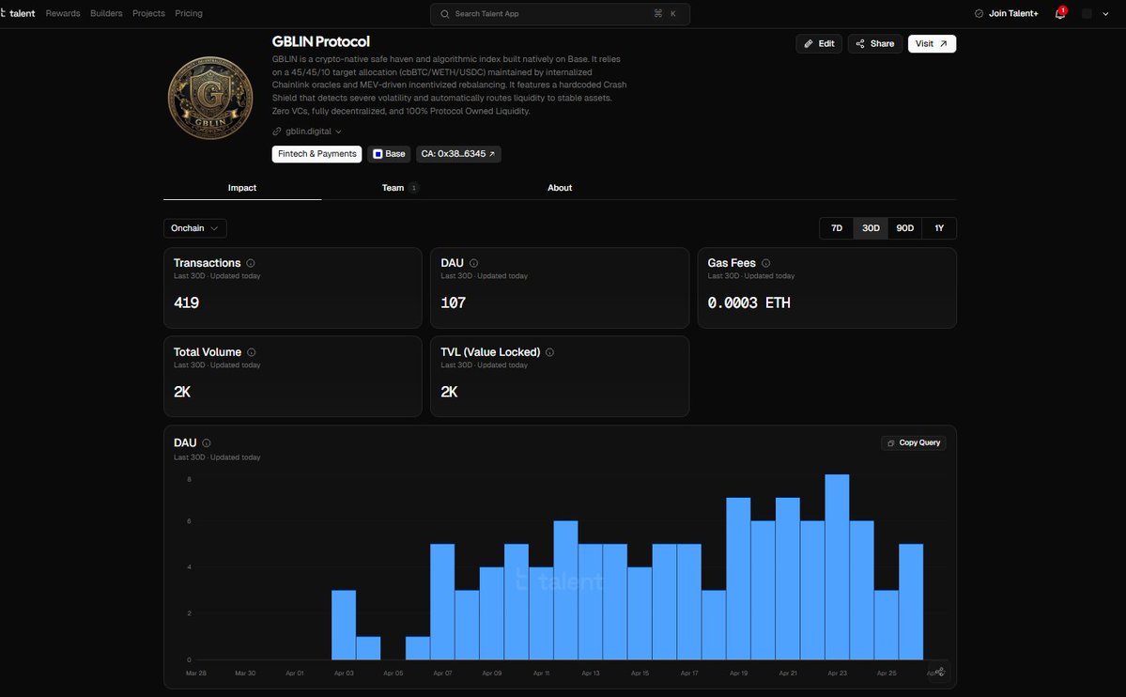Click the pencil icon on Edit
Screen dimensions: 1126x697
(809, 44)
